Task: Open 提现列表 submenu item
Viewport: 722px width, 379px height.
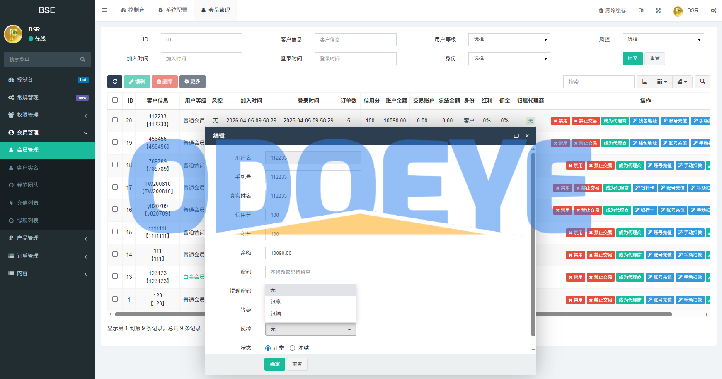Action: pyautogui.click(x=47, y=221)
